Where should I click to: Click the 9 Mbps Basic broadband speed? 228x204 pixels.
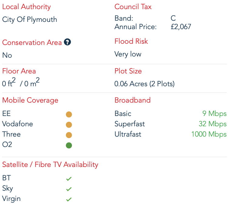pyautogui.click(x=214, y=114)
